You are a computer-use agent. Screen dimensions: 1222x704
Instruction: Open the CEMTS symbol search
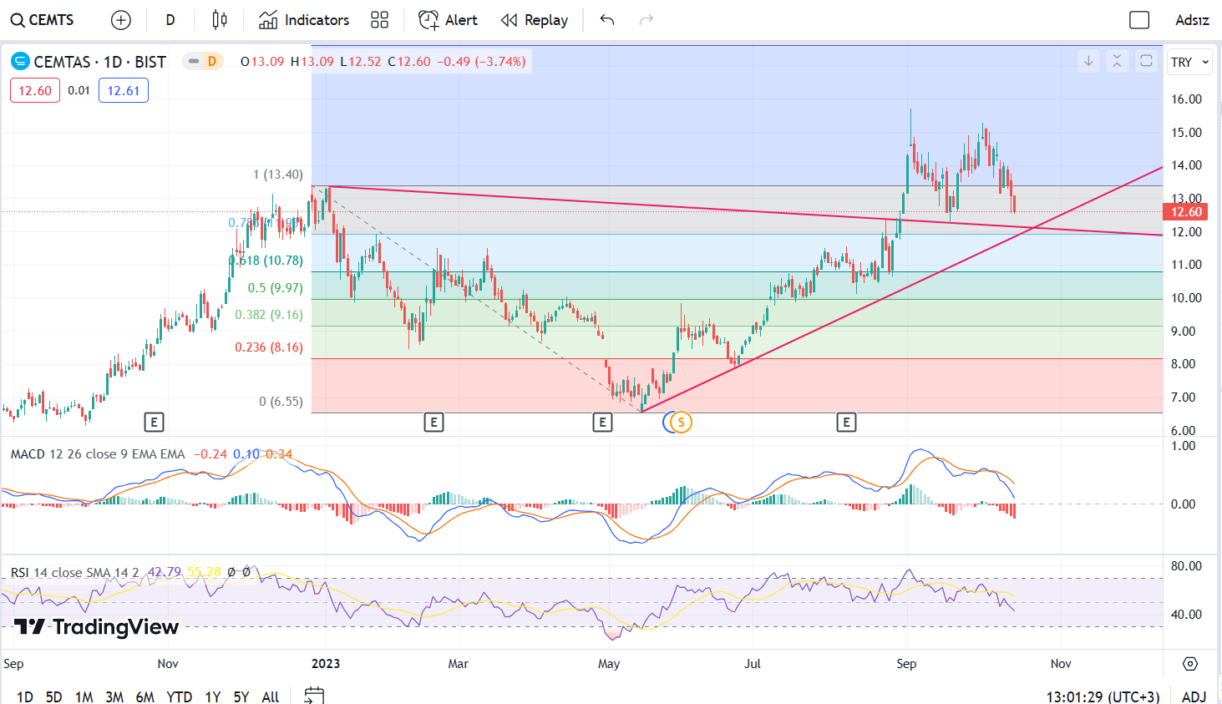[x=43, y=20]
